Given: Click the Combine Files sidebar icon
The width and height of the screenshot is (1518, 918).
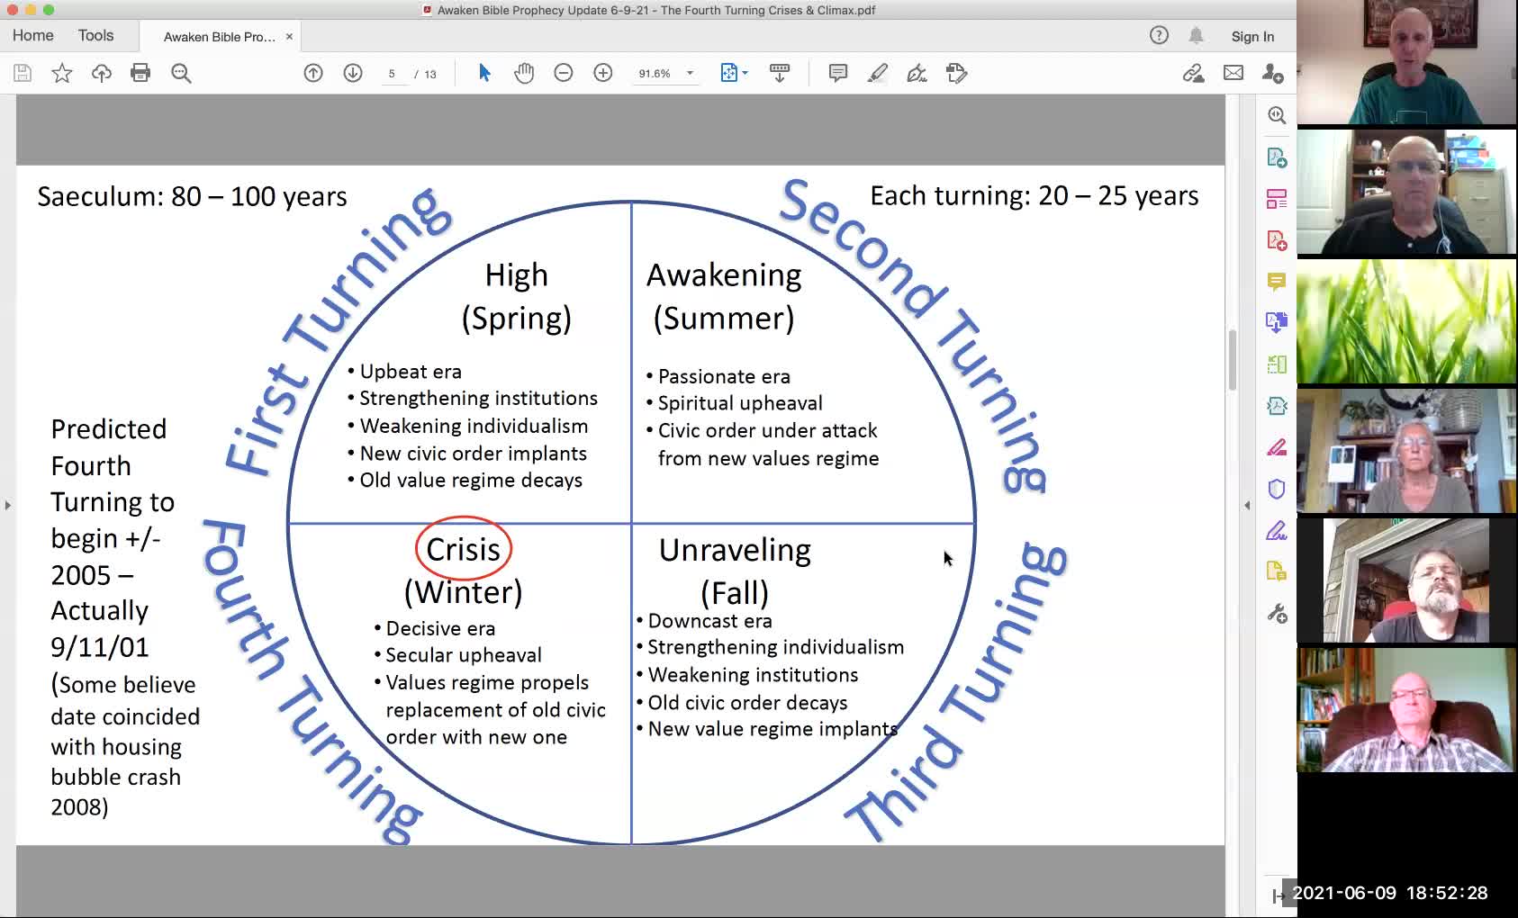Looking at the screenshot, I should pyautogui.click(x=1277, y=322).
